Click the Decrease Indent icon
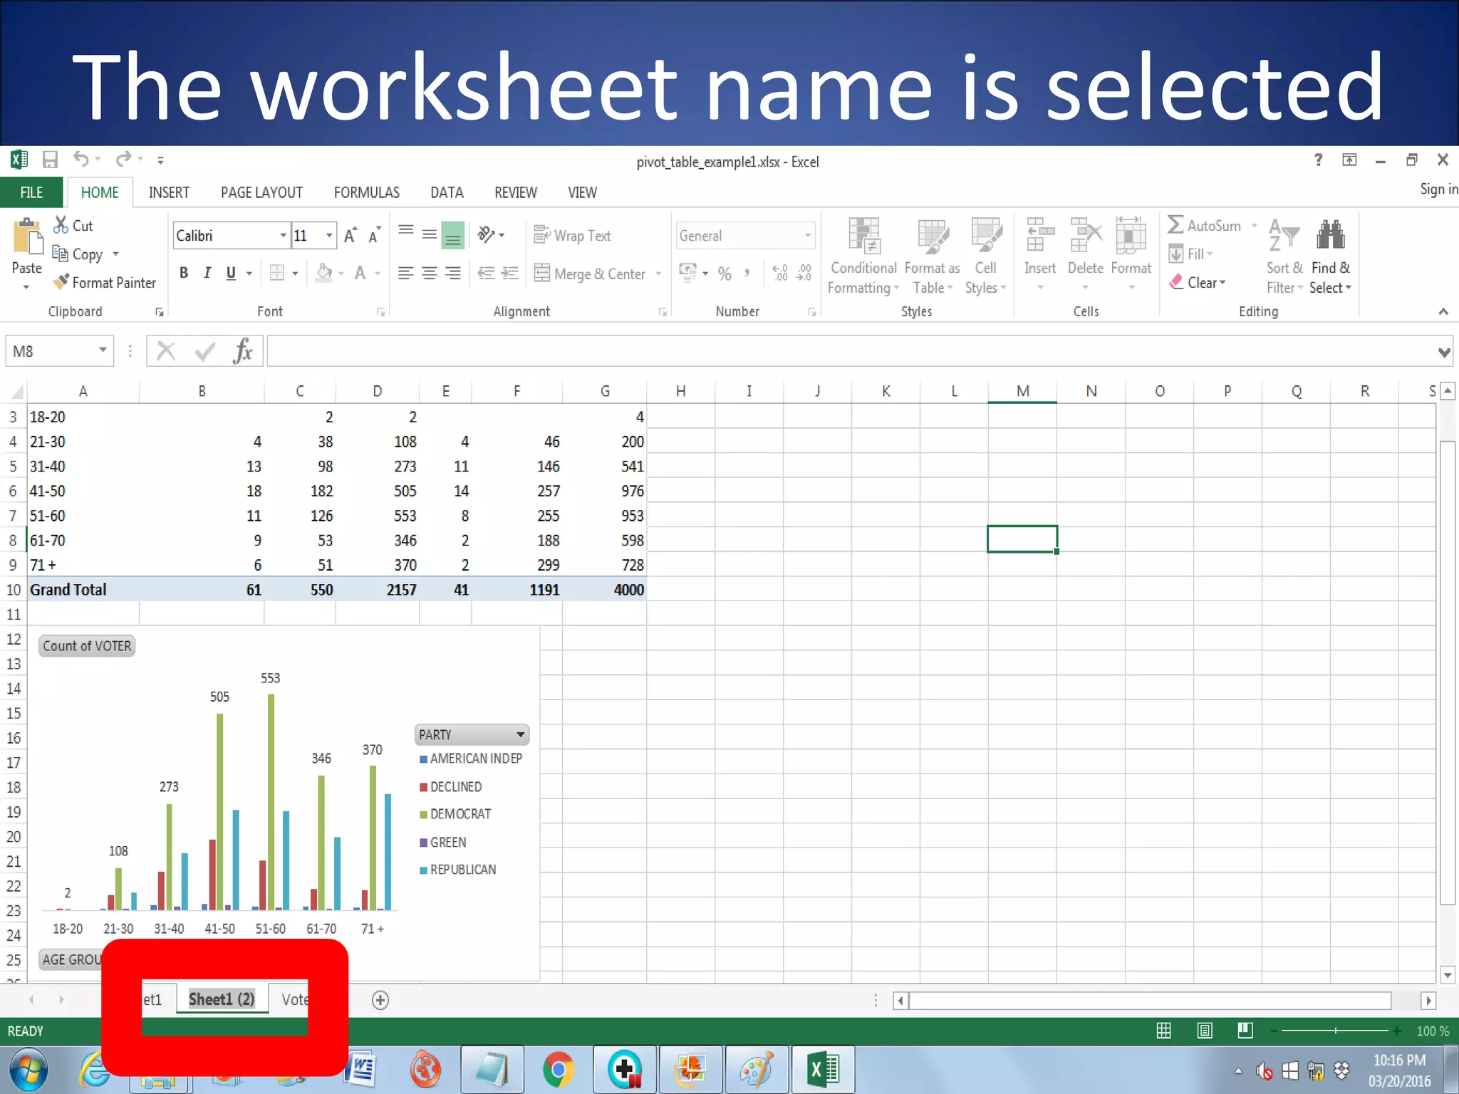Image resolution: width=1459 pixels, height=1094 pixels. (486, 273)
